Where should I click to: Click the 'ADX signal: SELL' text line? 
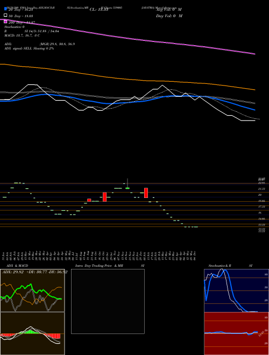[x=29, y=48]
